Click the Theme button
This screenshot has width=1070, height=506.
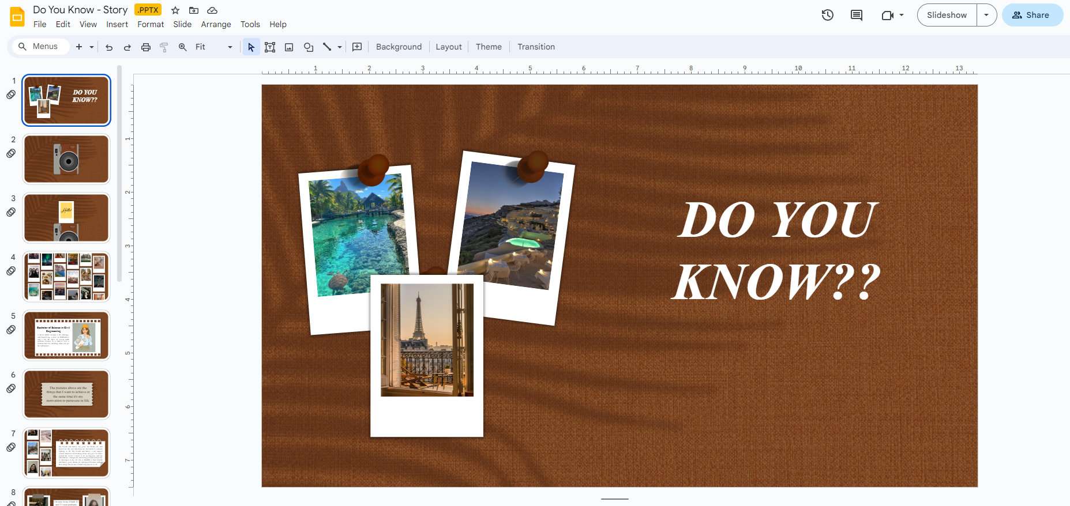489,47
